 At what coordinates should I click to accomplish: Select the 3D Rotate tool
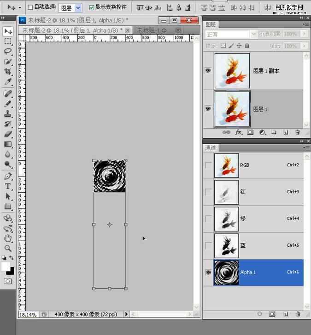(x=8, y=218)
